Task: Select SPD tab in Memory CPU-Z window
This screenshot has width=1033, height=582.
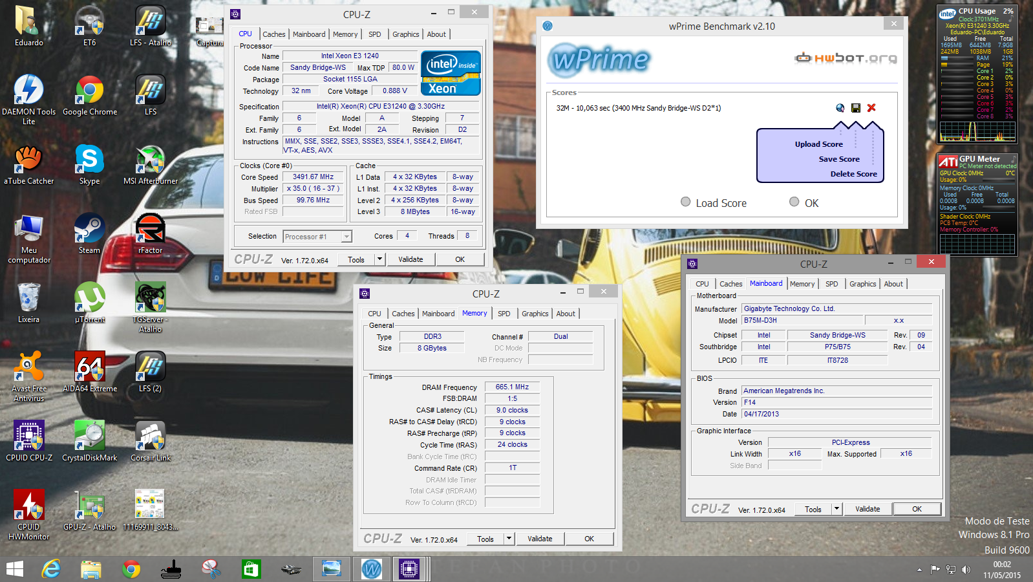Action: (504, 314)
